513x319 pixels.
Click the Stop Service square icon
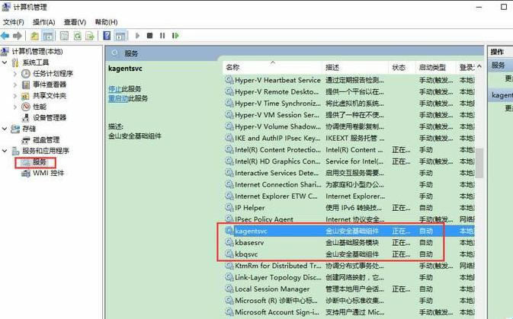pos(150,36)
